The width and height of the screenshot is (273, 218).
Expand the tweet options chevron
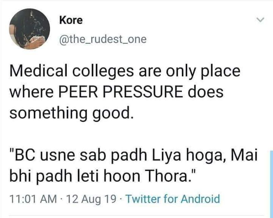[260, 21]
